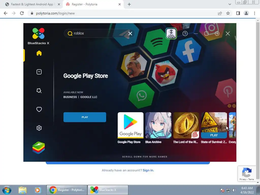Bookmark this page with star icon
The image size is (260, 195).
tap(228, 13)
